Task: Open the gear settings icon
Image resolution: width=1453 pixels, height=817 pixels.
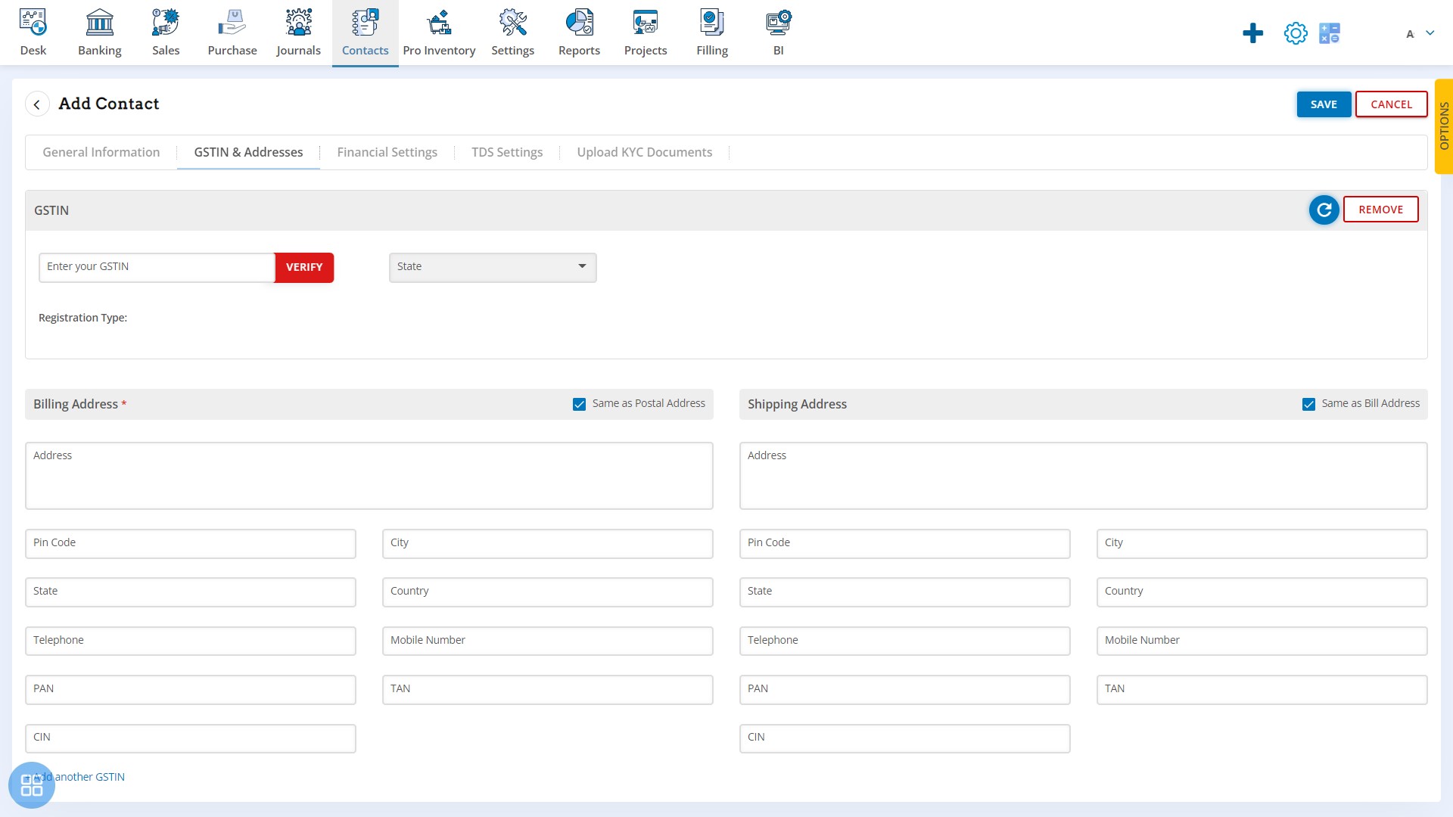Action: 1296,33
